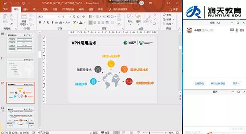Click the 查找 find icon

(x=167, y=15)
